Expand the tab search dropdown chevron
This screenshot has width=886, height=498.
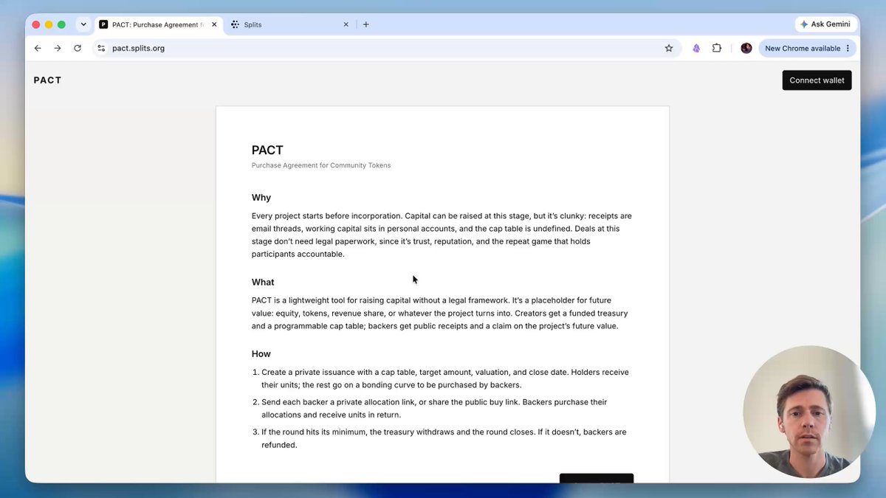pyautogui.click(x=83, y=24)
